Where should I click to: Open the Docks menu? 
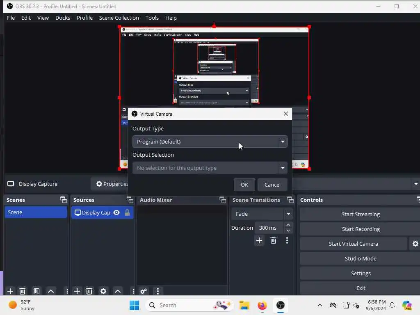pyautogui.click(x=63, y=18)
